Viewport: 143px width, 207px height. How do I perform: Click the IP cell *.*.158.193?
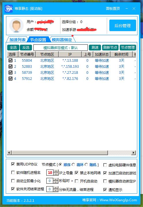[70, 67]
